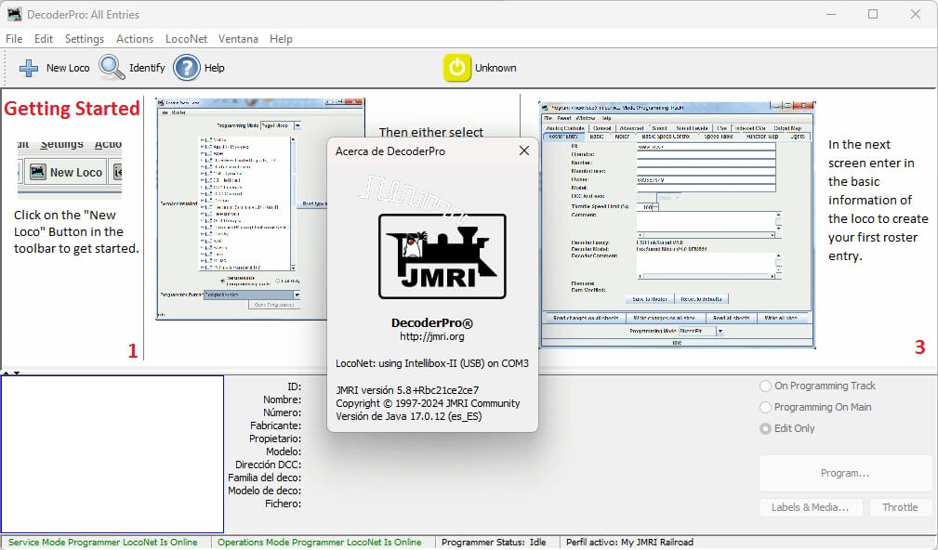This screenshot has width=938, height=550.
Task: Click the DecoderPro® product name text
Action: 432,322
